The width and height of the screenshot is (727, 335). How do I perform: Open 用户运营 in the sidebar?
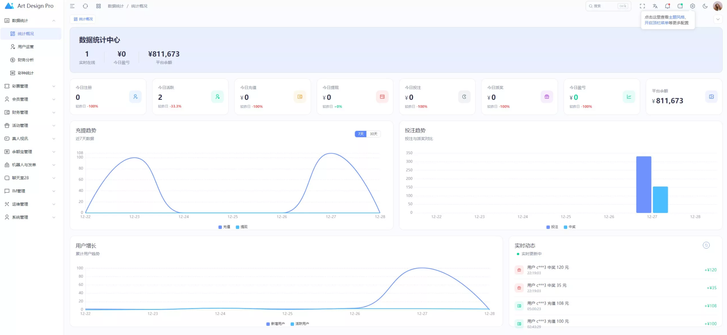point(26,47)
